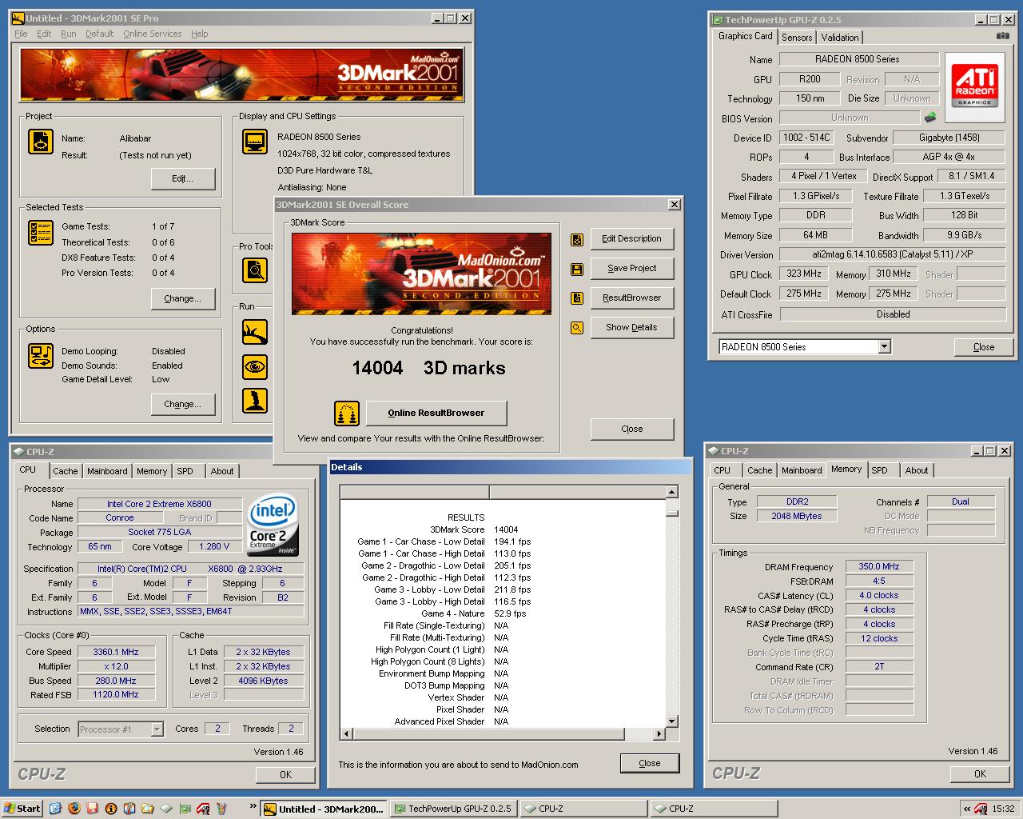Click the Pro Tools magnifier document icon
Screen dimensions: 1023x819
tap(255, 270)
